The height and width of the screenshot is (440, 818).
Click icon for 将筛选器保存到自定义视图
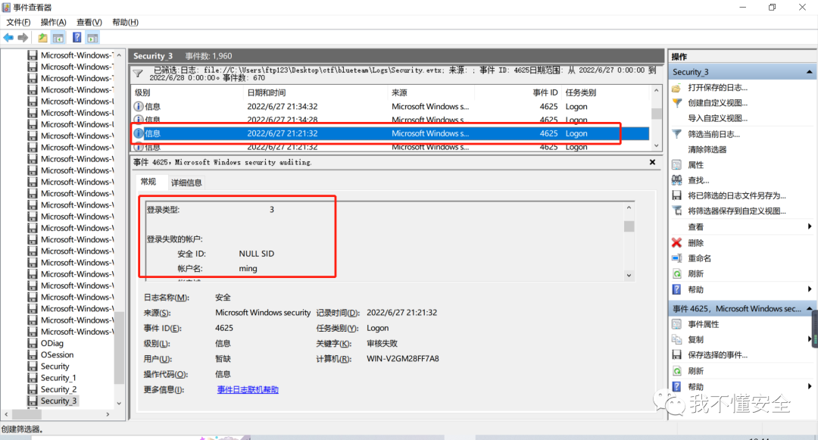click(x=676, y=211)
